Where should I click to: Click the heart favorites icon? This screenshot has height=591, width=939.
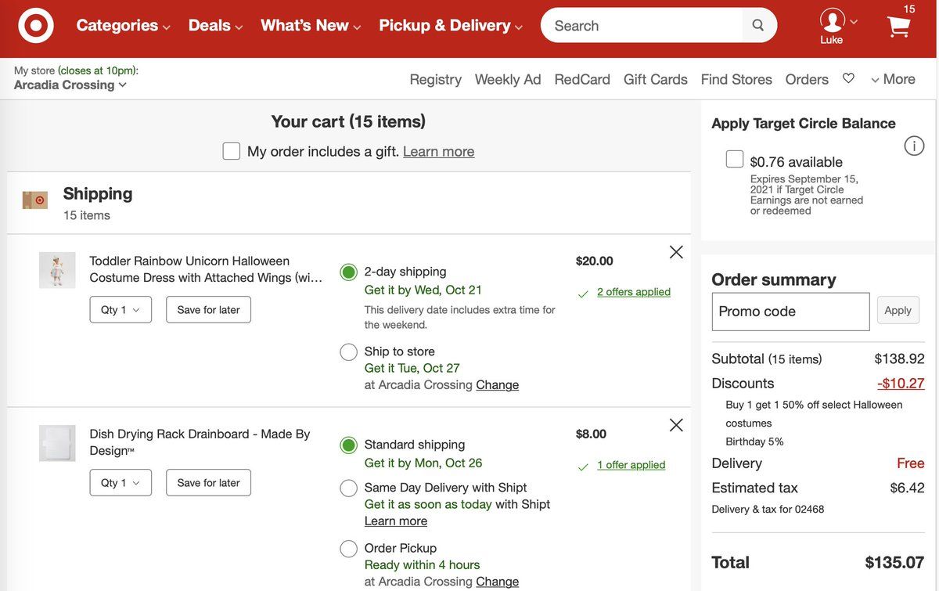pos(848,78)
